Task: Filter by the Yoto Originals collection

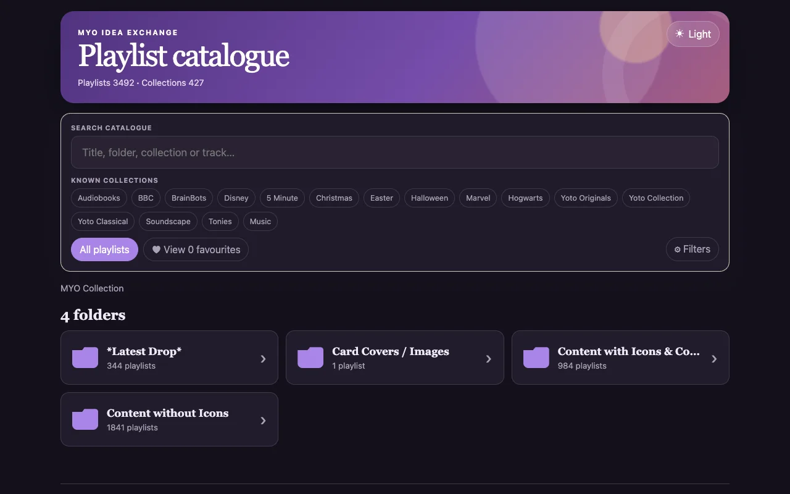Action: coord(586,198)
